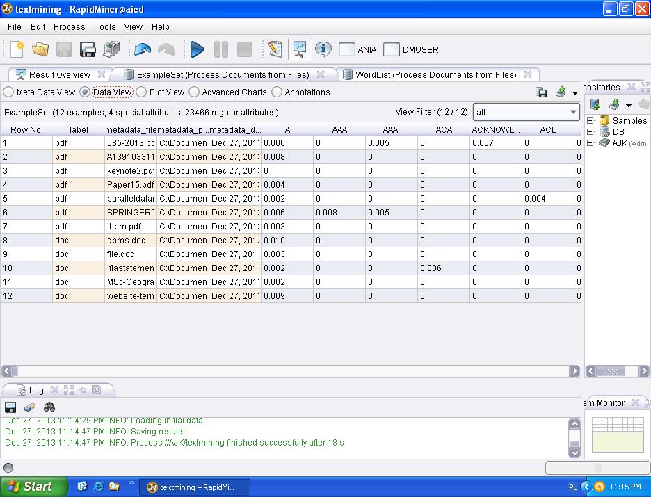
Task: Select the dbms.doc file name cell
Action: pyautogui.click(x=130, y=241)
